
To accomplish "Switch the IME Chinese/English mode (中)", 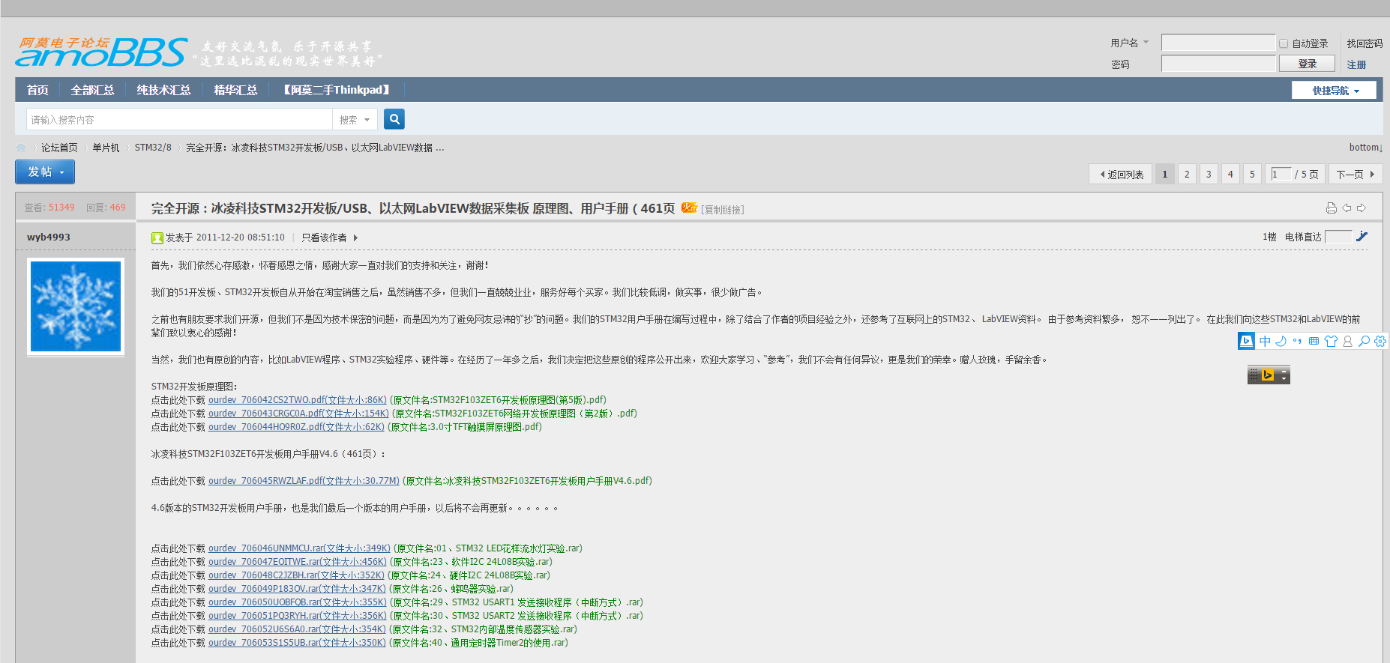I will click(x=1265, y=341).
